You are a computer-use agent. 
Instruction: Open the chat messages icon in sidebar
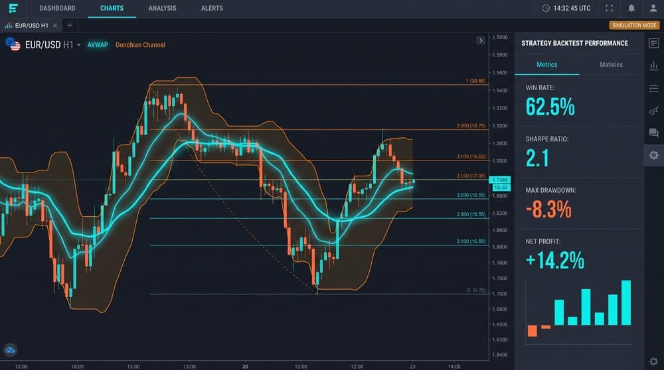point(653,133)
